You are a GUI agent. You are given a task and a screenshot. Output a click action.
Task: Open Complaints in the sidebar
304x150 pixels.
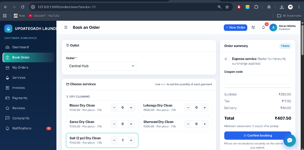coord(28,118)
